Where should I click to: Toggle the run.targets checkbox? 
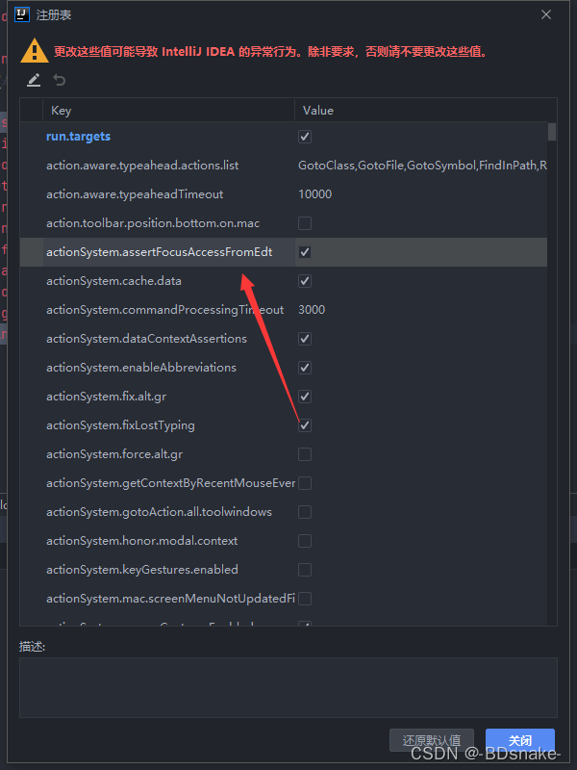pyautogui.click(x=305, y=137)
